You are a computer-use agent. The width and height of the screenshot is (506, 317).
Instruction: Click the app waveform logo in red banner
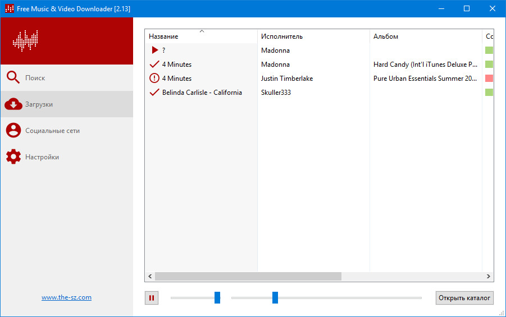(25, 41)
